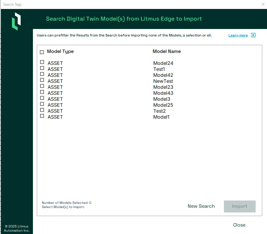This screenshot has width=267, height=234.
Task: Select the Test2 model name
Action: coord(159,111)
